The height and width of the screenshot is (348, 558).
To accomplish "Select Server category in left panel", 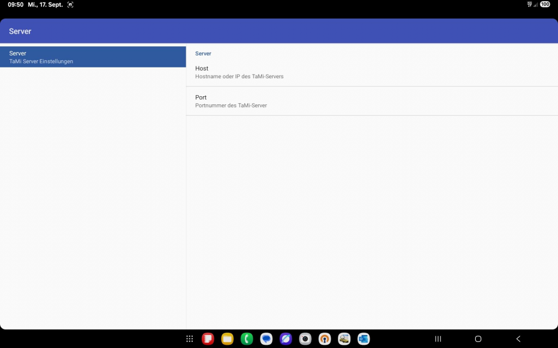I will point(93,57).
